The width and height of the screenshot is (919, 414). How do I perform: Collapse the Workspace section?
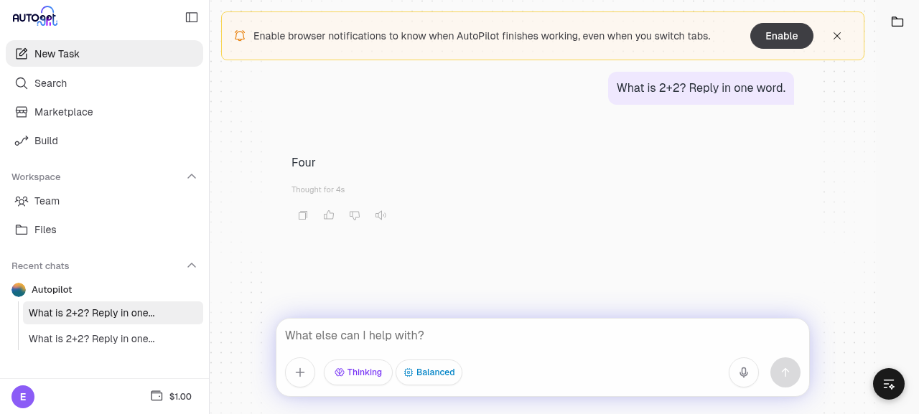[192, 177]
